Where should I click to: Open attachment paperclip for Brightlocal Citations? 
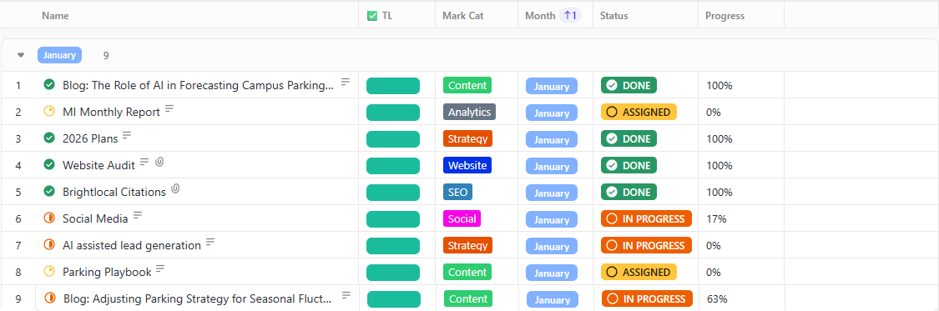click(x=175, y=188)
